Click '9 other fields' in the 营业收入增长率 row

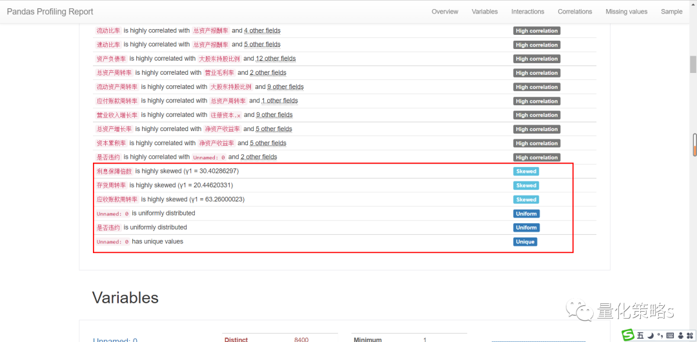tap(274, 115)
